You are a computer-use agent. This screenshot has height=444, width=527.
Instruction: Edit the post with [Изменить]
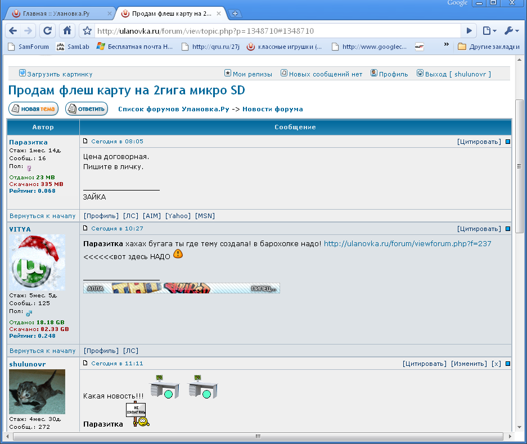click(469, 364)
